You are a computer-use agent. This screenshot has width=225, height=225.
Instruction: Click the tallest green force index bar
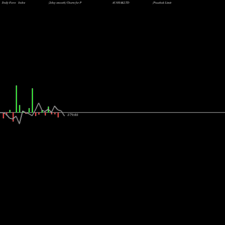tap(16, 99)
